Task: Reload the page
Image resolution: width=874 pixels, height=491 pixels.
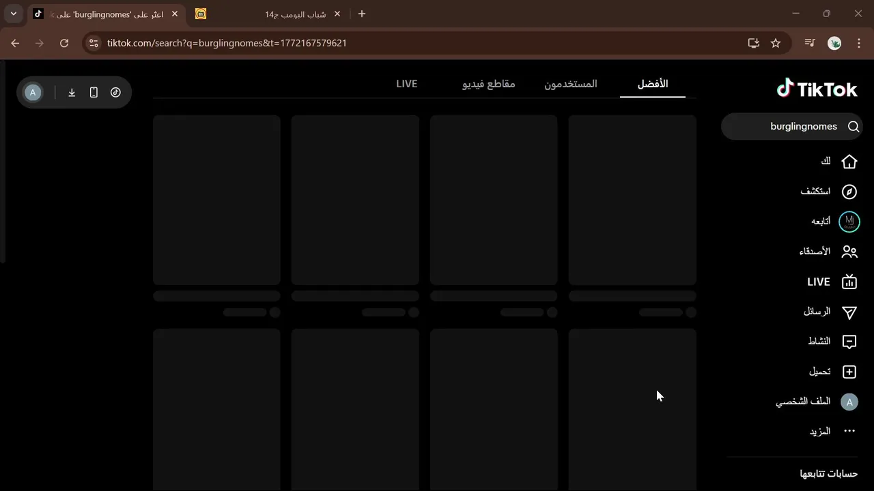Action: [x=64, y=43]
